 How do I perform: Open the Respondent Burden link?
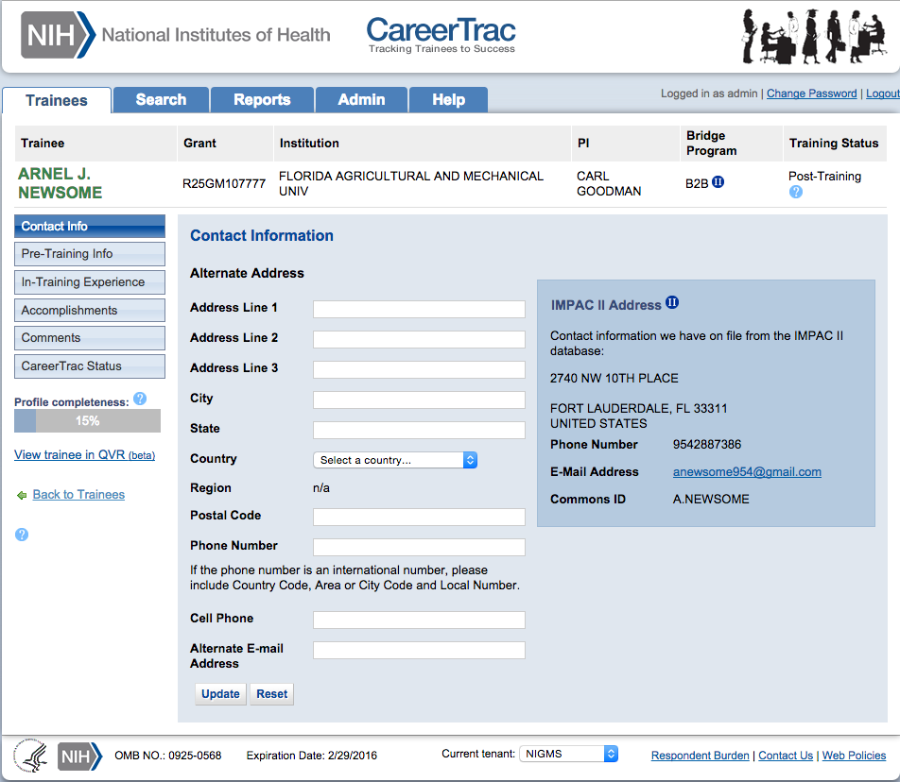(x=700, y=755)
